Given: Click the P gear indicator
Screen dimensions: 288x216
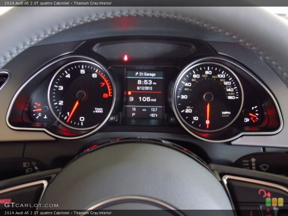Looking at the screenshot, I should [x=133, y=115].
